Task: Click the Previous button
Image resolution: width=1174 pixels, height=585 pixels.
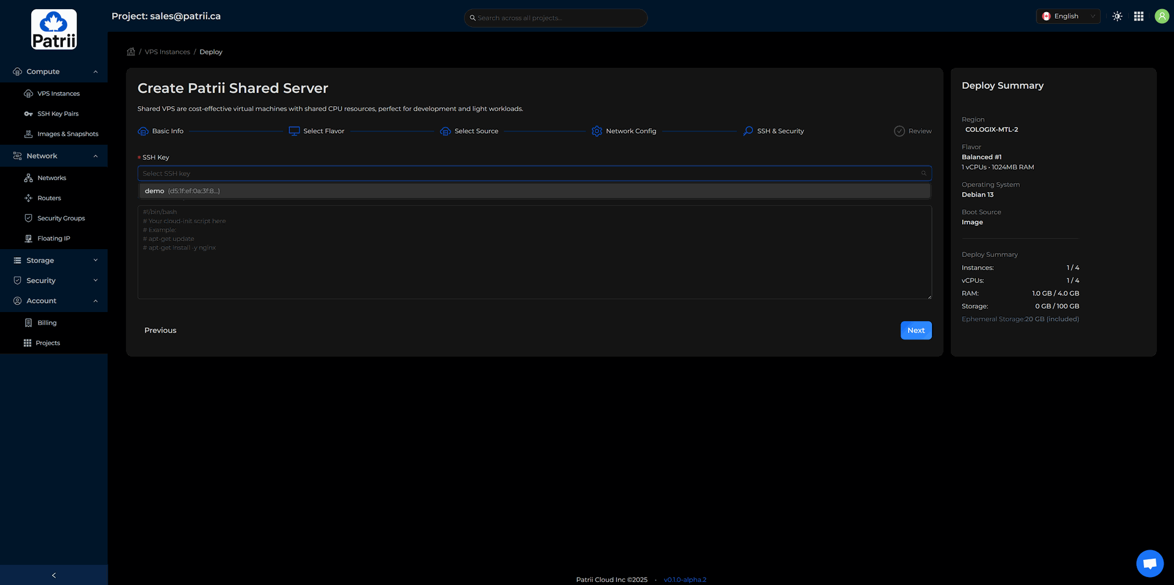Action: 160,330
